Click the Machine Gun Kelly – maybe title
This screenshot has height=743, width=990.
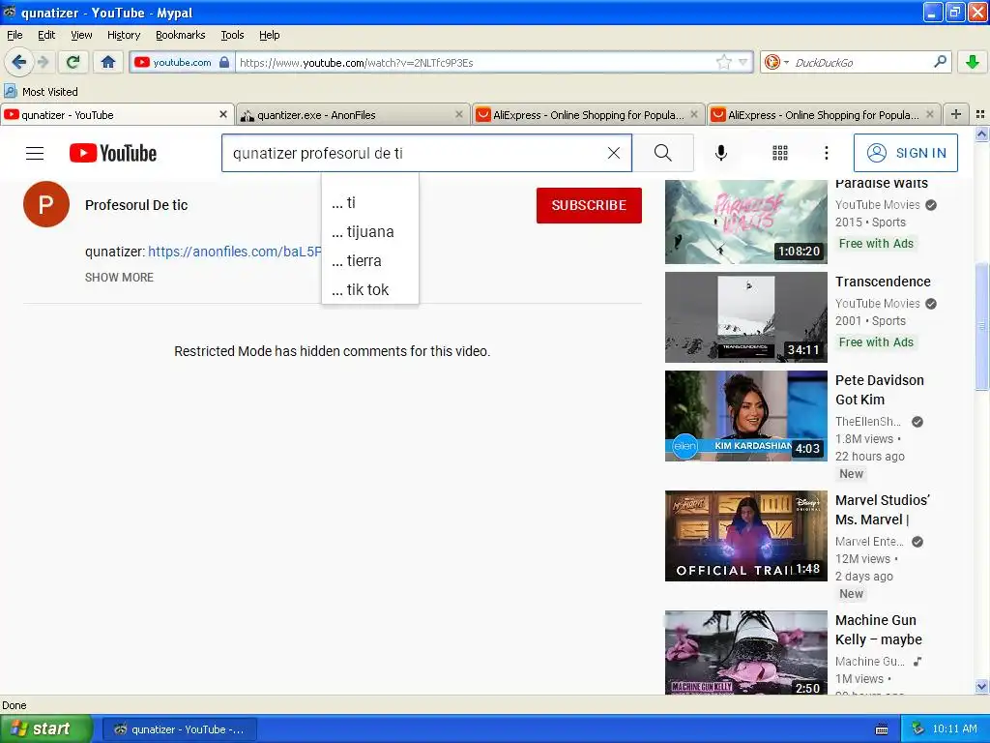coord(878,630)
